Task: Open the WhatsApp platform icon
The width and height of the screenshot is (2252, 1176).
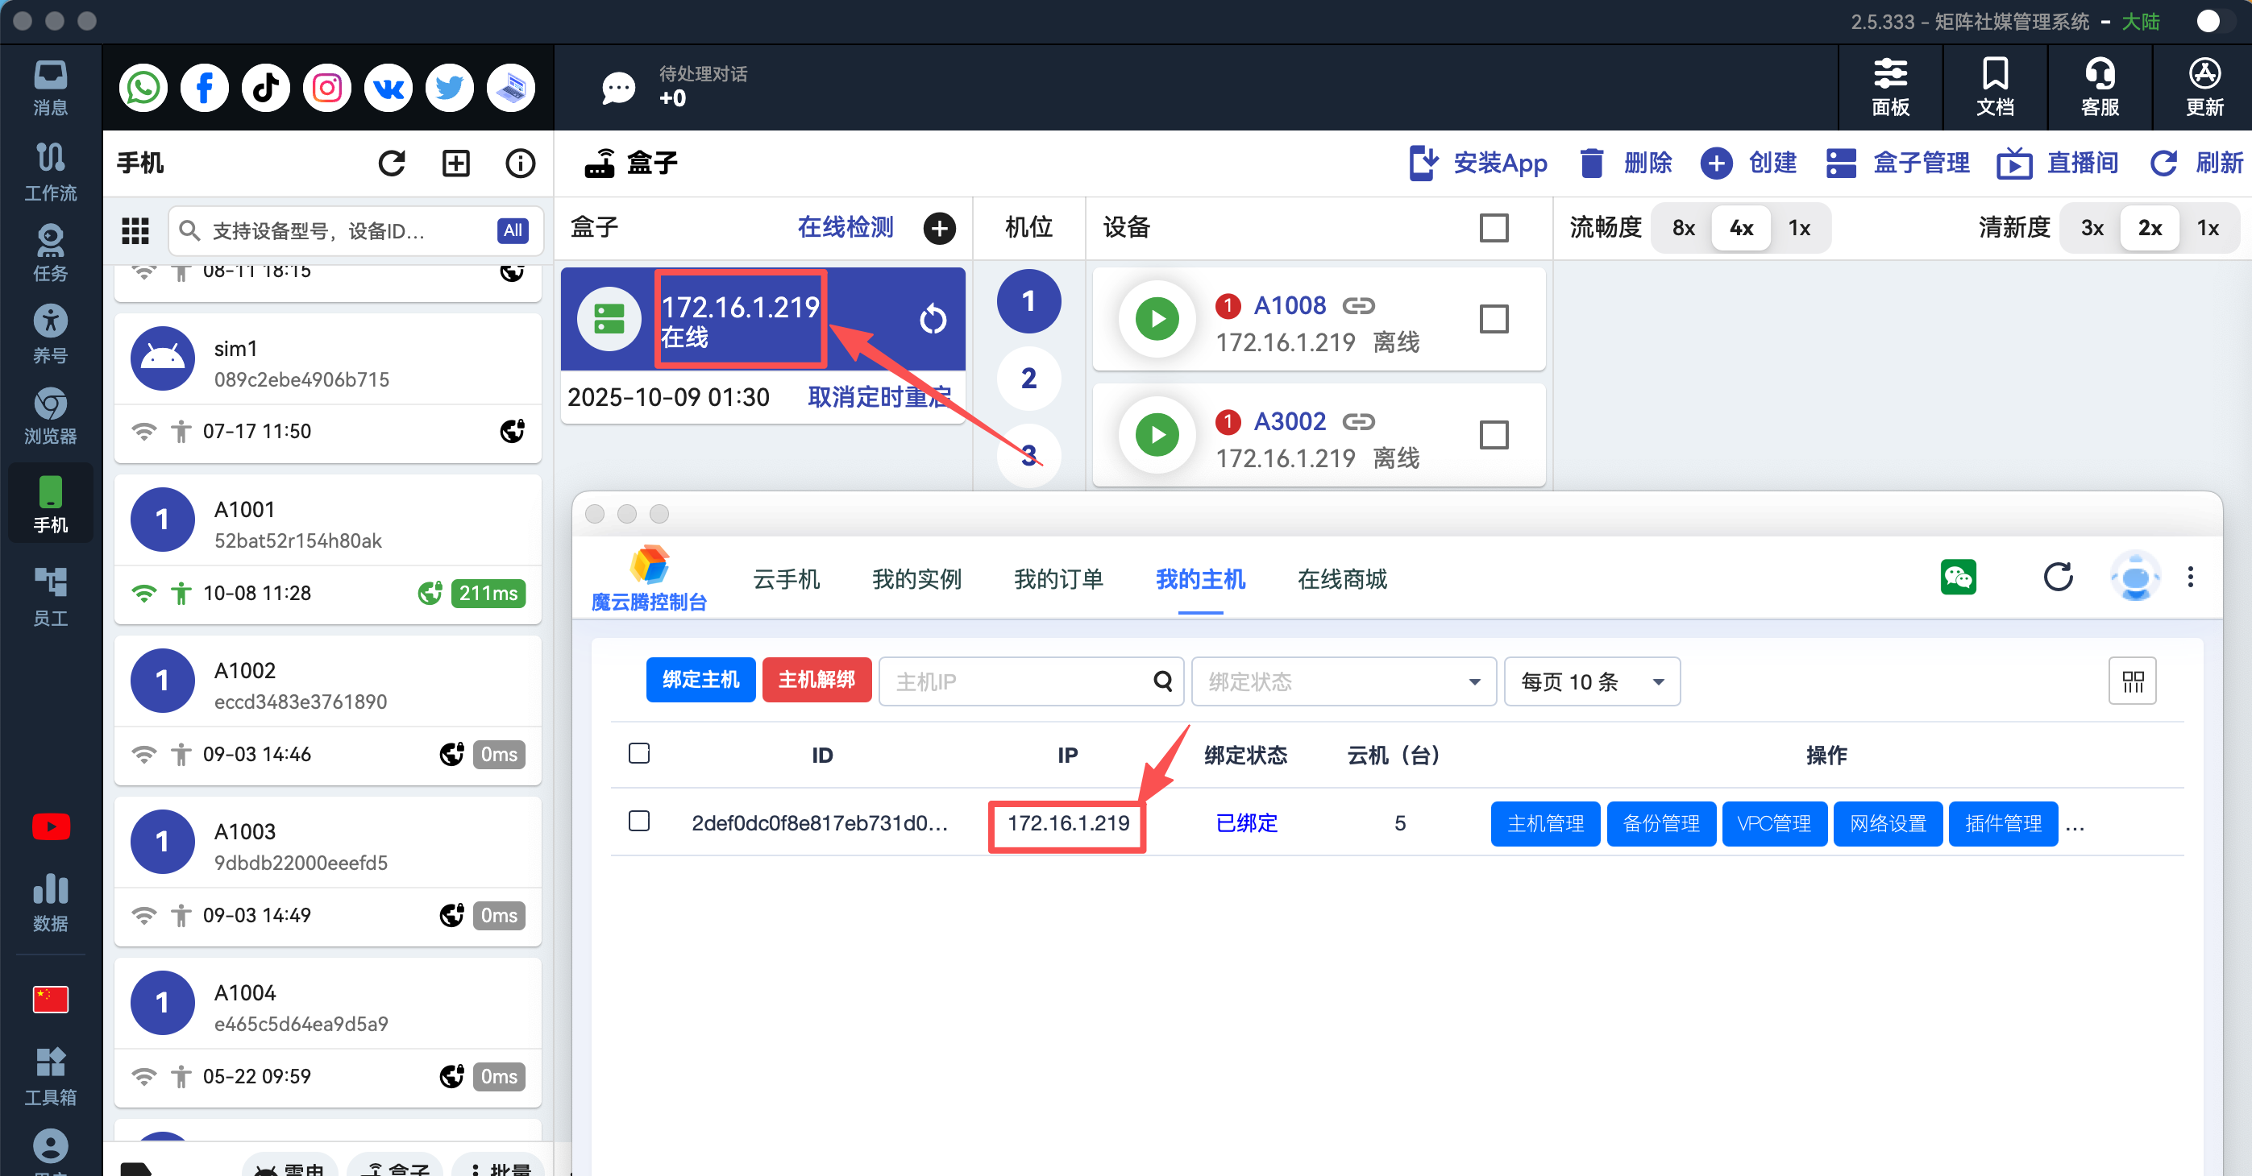Action: click(x=143, y=89)
